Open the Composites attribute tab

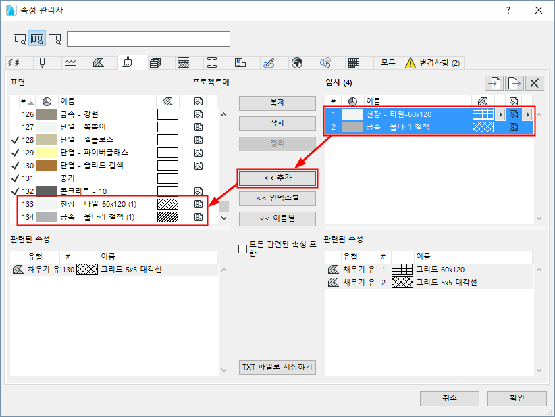tap(184, 63)
